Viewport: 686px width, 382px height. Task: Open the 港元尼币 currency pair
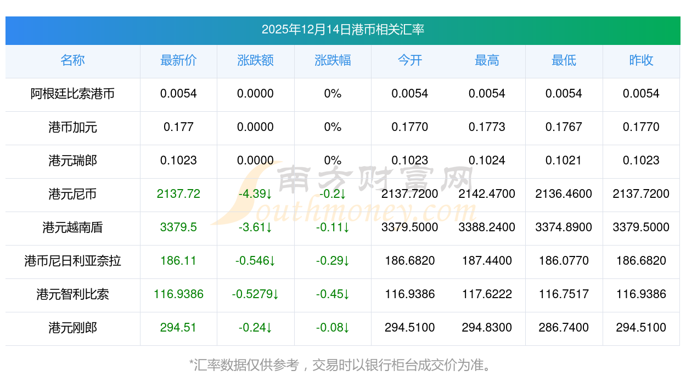click(x=72, y=194)
